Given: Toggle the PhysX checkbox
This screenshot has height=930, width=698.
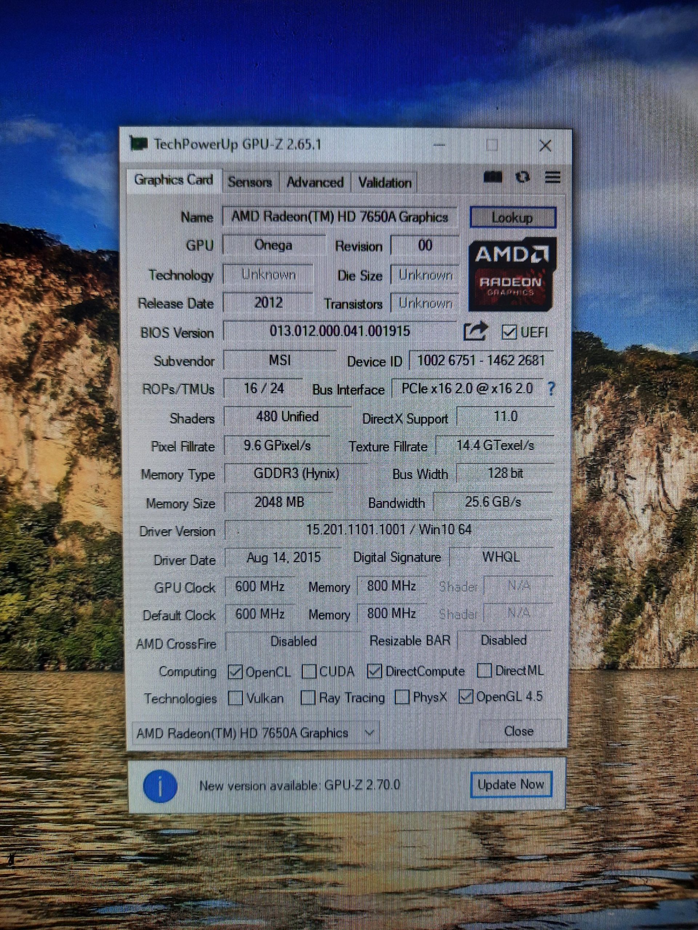Looking at the screenshot, I should point(402,697).
